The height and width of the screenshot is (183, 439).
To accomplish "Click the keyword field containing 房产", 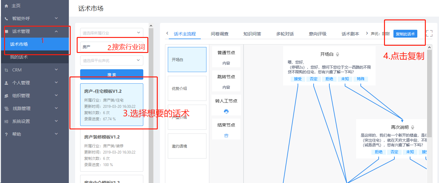I will coord(112,47).
